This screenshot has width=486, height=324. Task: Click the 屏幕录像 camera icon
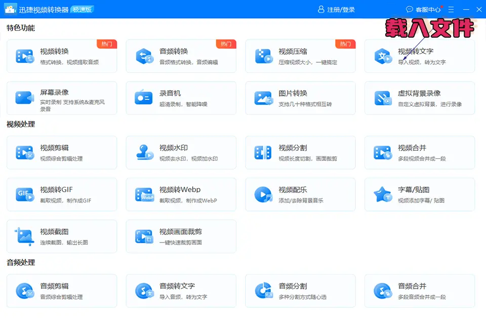[x=24, y=98]
